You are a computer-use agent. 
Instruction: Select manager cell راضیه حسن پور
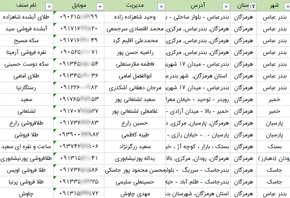tap(135, 53)
